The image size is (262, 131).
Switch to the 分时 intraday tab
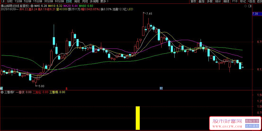[x=9, y=1]
